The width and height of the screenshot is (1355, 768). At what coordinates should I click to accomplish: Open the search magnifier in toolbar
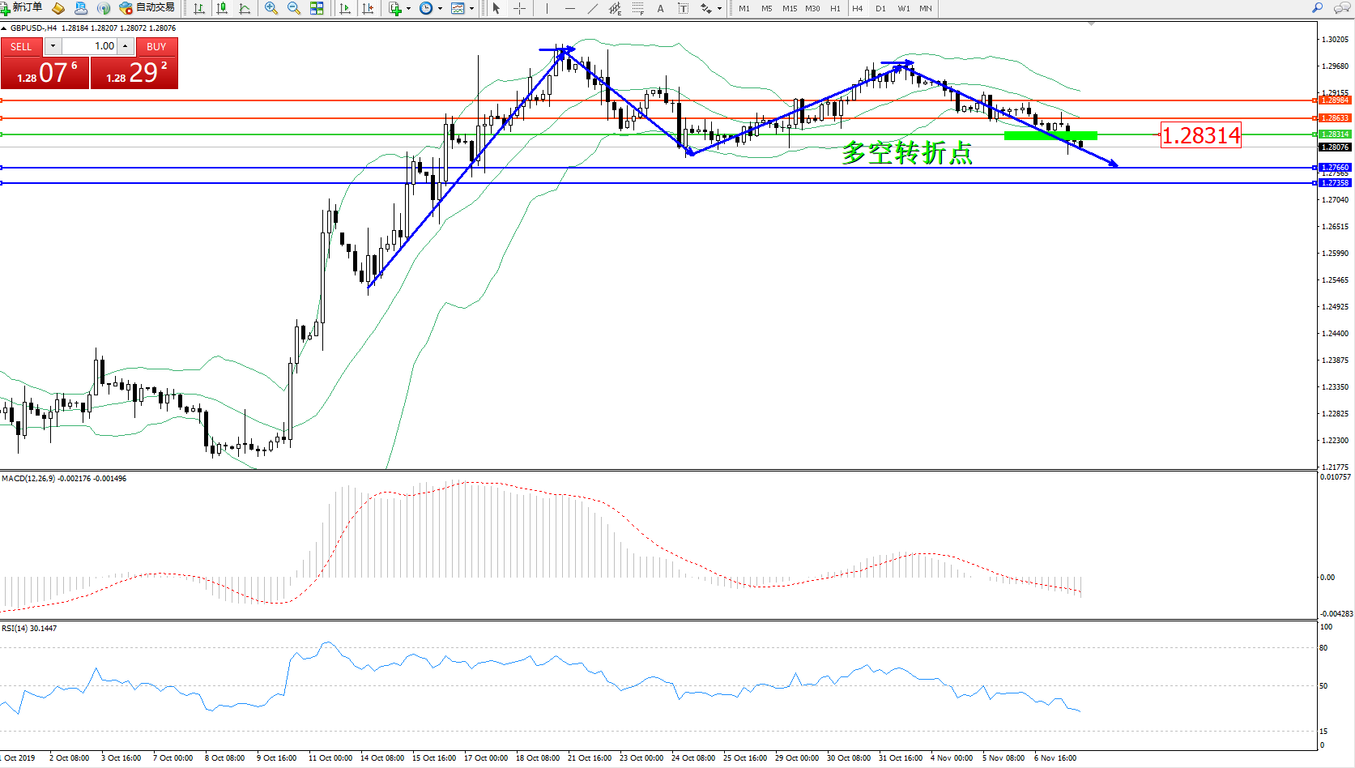pyautogui.click(x=1318, y=8)
